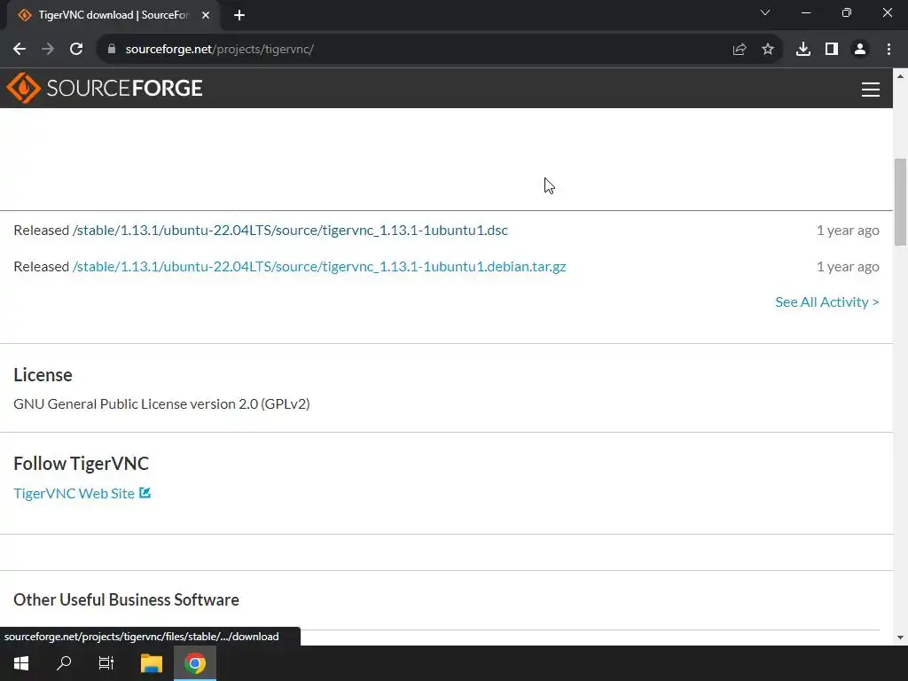
Task: Open Chrome three-dot menu
Action: point(888,50)
